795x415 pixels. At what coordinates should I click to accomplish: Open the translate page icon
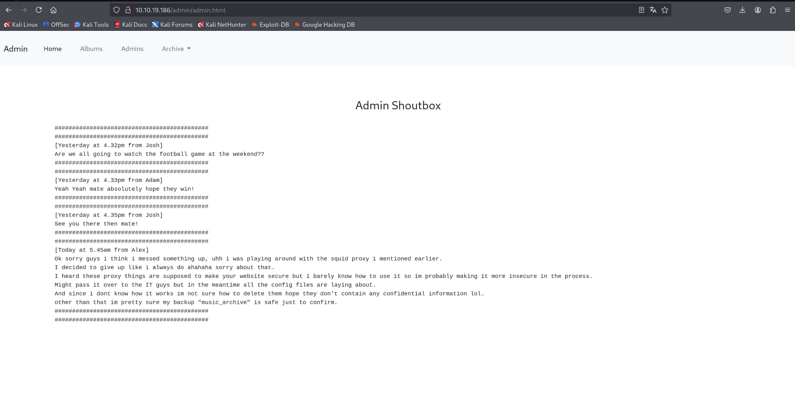click(x=653, y=10)
